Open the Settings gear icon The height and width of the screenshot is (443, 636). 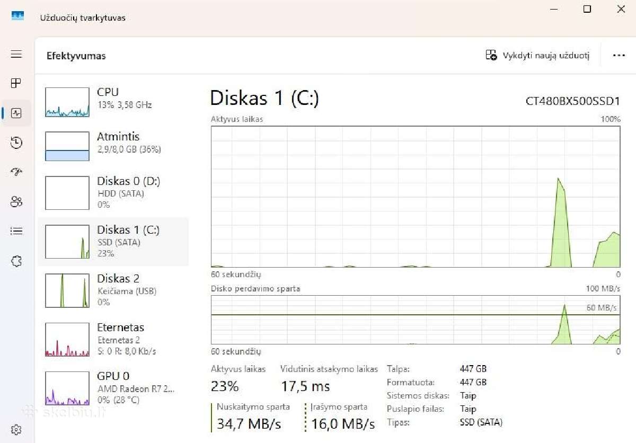(16, 429)
